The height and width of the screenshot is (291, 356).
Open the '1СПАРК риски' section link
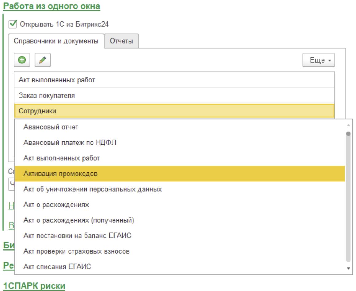click(x=34, y=286)
